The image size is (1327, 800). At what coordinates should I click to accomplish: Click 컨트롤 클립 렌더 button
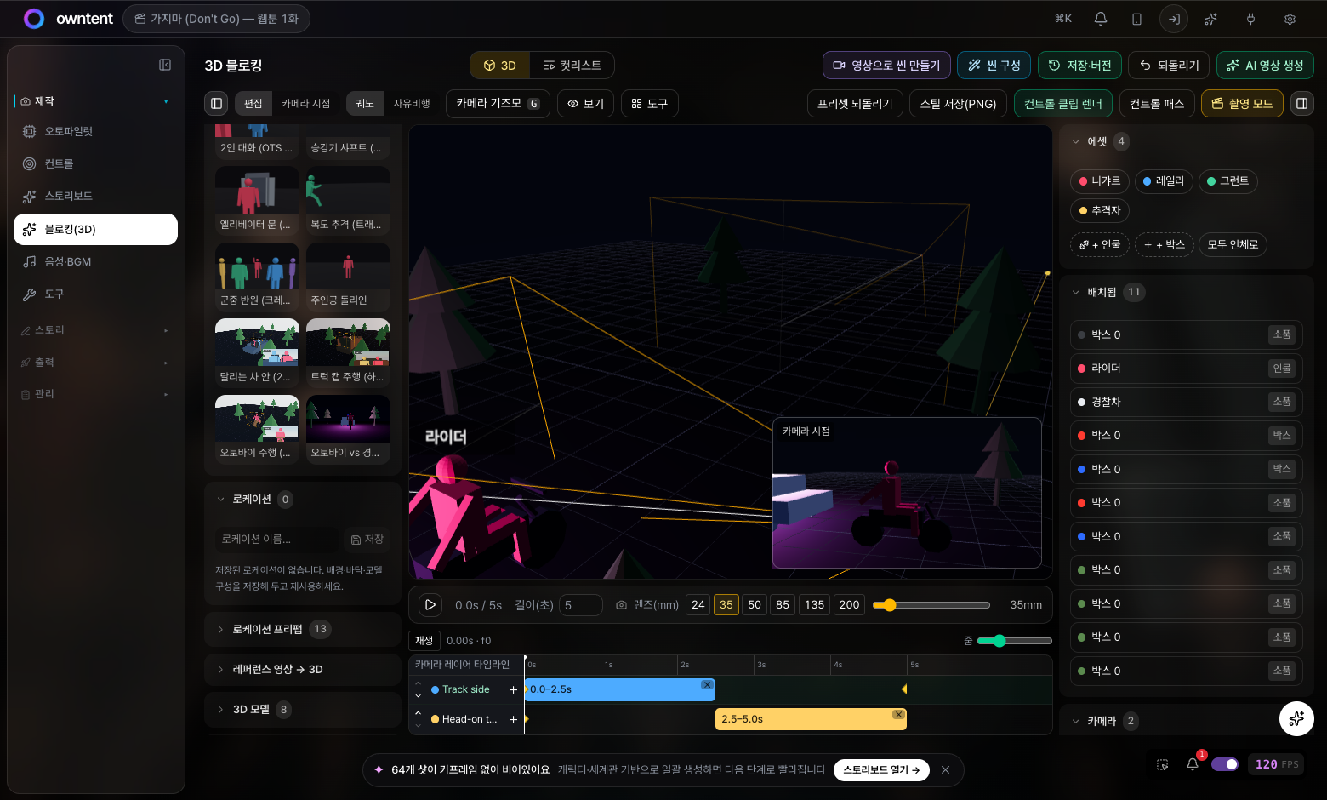[x=1063, y=103]
